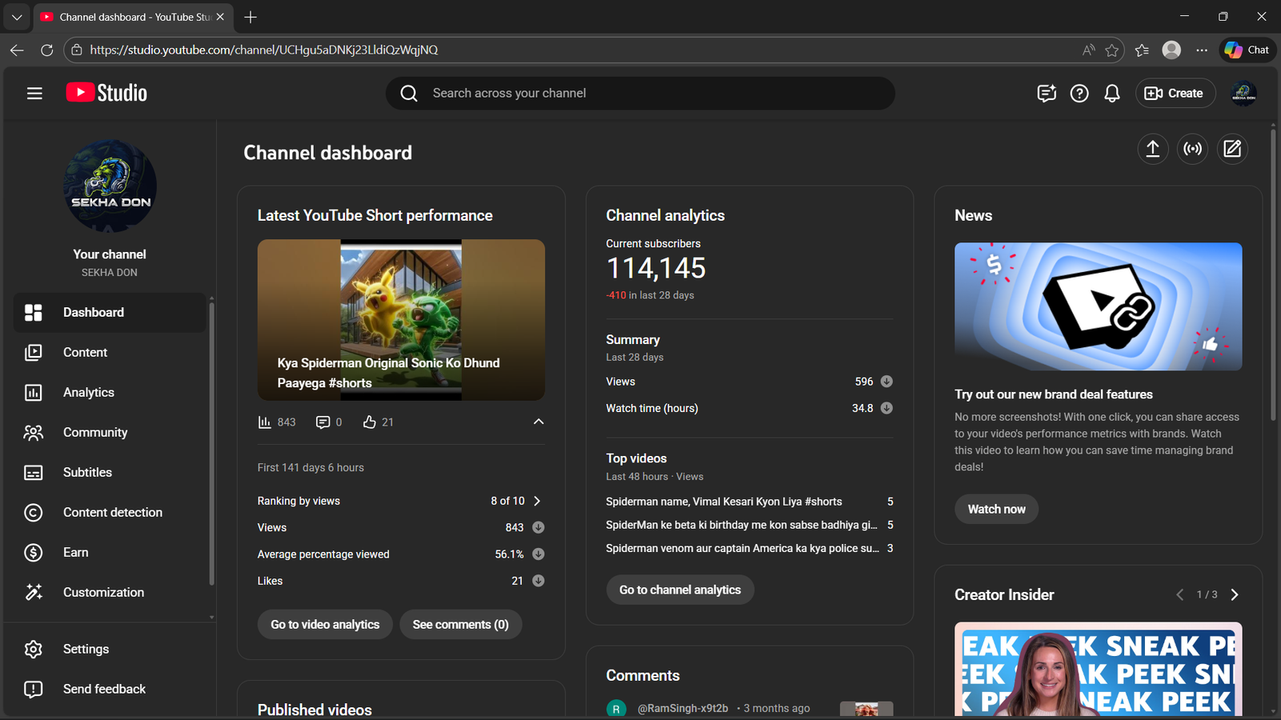Open the notifications bell
This screenshot has width=1281, height=720.
[1111, 94]
